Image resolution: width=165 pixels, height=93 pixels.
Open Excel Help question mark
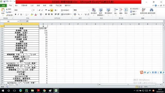coord(156,5)
